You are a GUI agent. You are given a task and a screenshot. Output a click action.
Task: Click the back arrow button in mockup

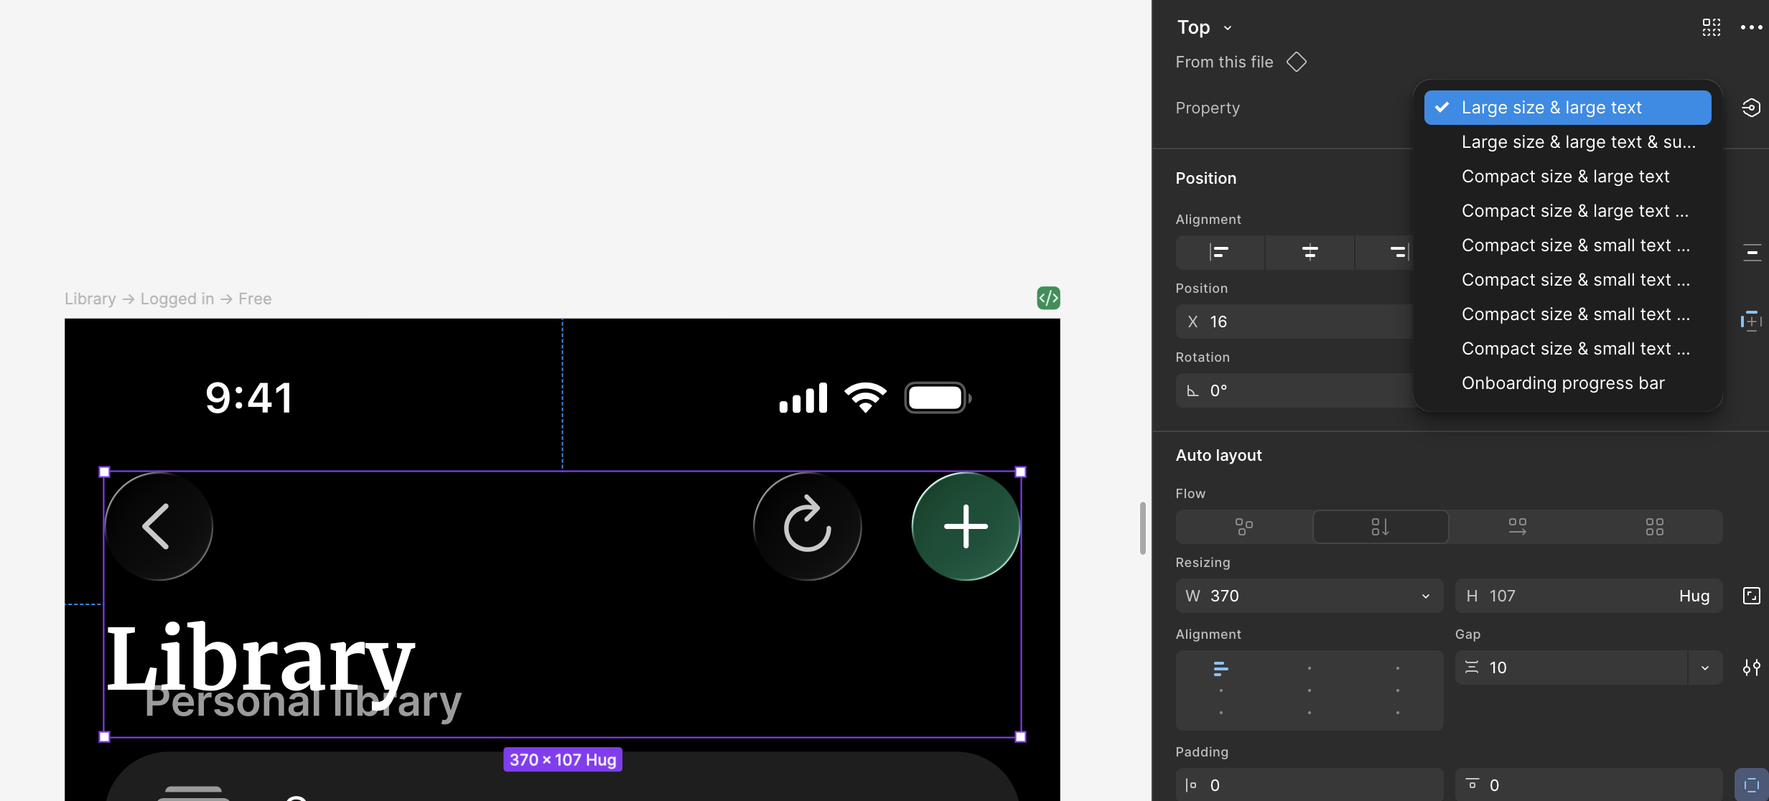(x=159, y=526)
